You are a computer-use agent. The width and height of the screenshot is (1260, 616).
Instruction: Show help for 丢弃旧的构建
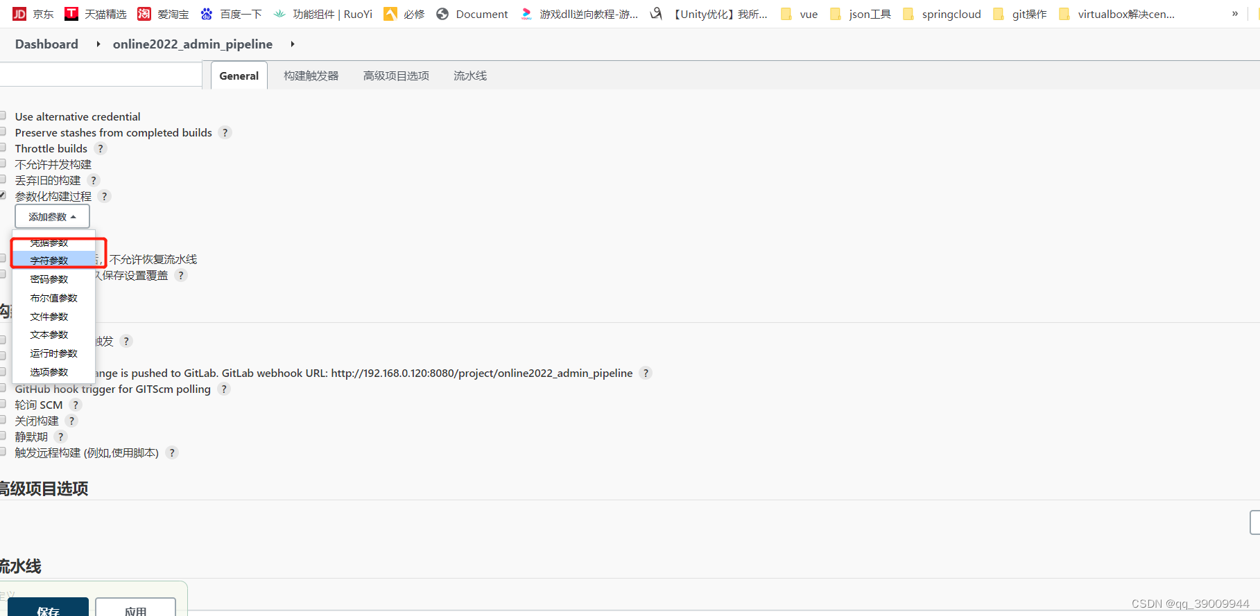(x=94, y=180)
